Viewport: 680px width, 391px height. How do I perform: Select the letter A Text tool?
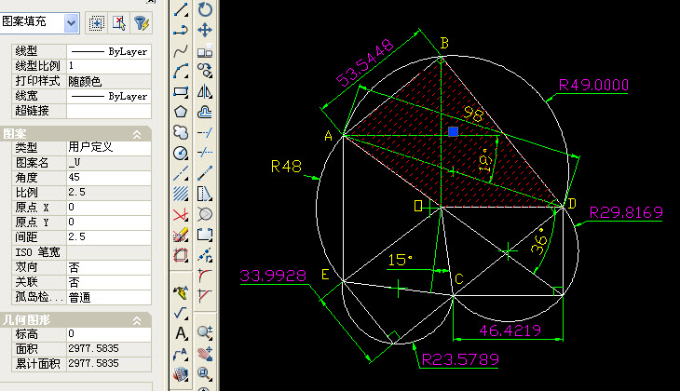point(181,333)
